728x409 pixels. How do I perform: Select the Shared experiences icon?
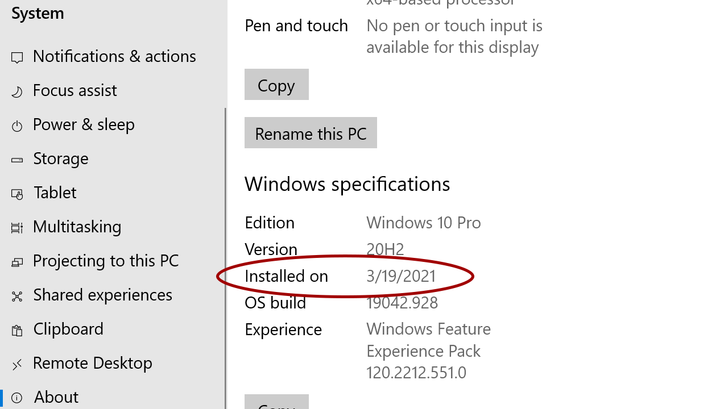pos(16,295)
